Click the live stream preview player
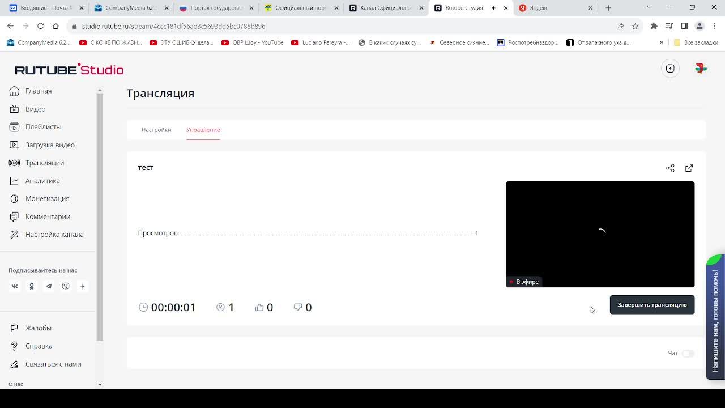 (600, 234)
